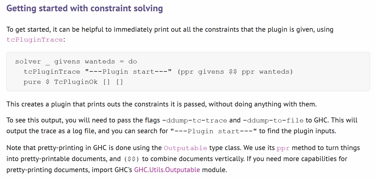The image size is (375, 179).
Task: Click the "pure" keyword in the code block
Action: 32,82
